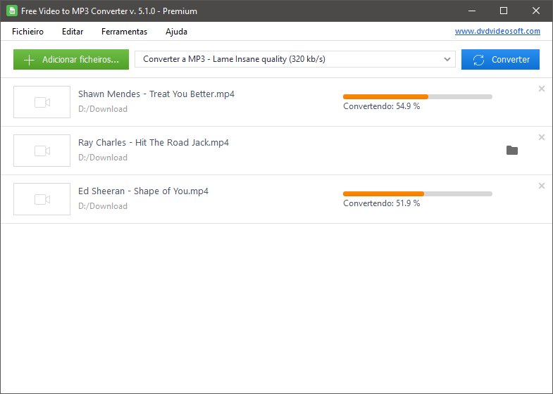
Task: Click the green app icon in title bar
Action: pyautogui.click(x=12, y=11)
